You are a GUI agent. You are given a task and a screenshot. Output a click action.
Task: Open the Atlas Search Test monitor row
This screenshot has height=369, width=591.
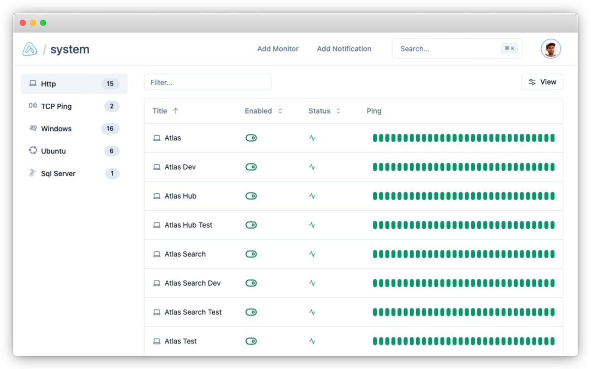(x=193, y=312)
